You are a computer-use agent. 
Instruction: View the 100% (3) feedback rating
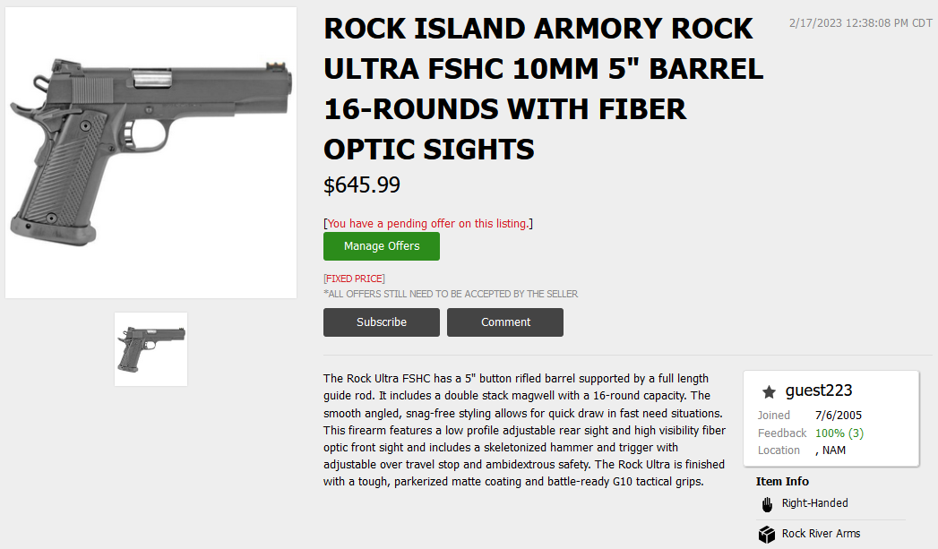[839, 433]
